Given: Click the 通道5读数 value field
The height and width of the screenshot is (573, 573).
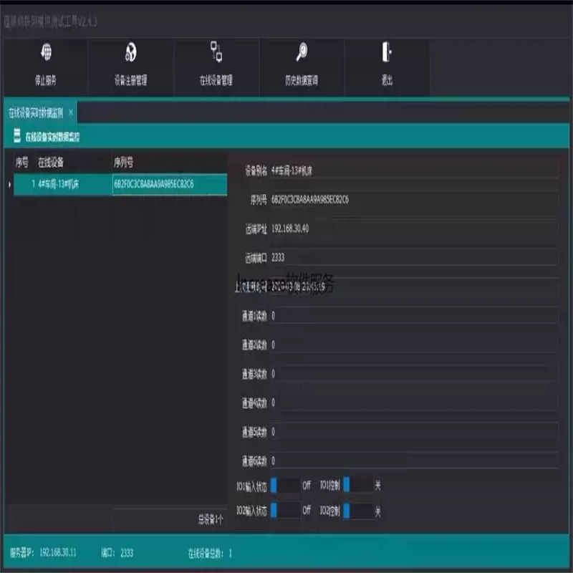Looking at the screenshot, I should (415, 432).
